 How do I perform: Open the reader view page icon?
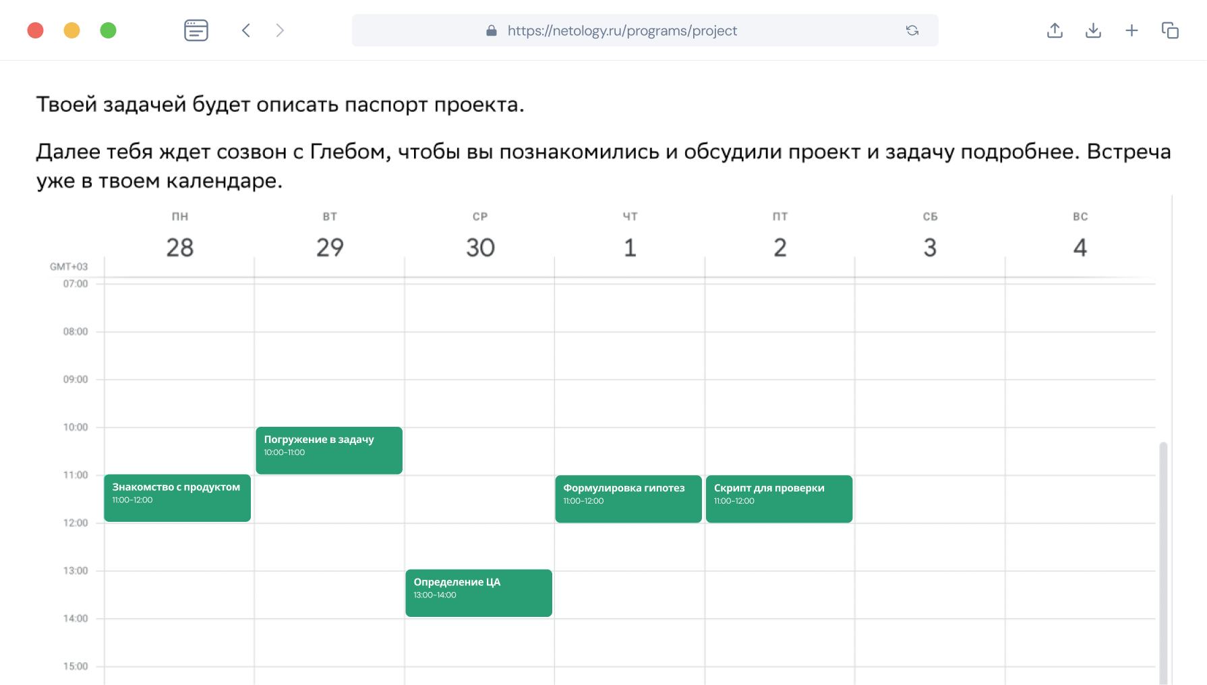196,30
